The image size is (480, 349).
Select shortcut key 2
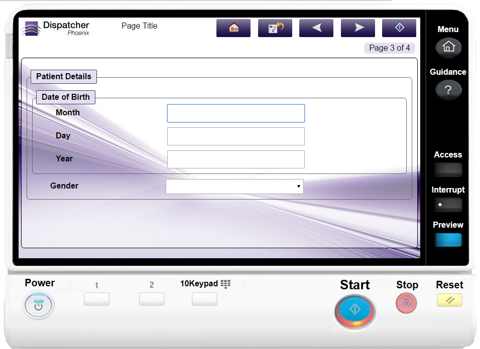(152, 299)
